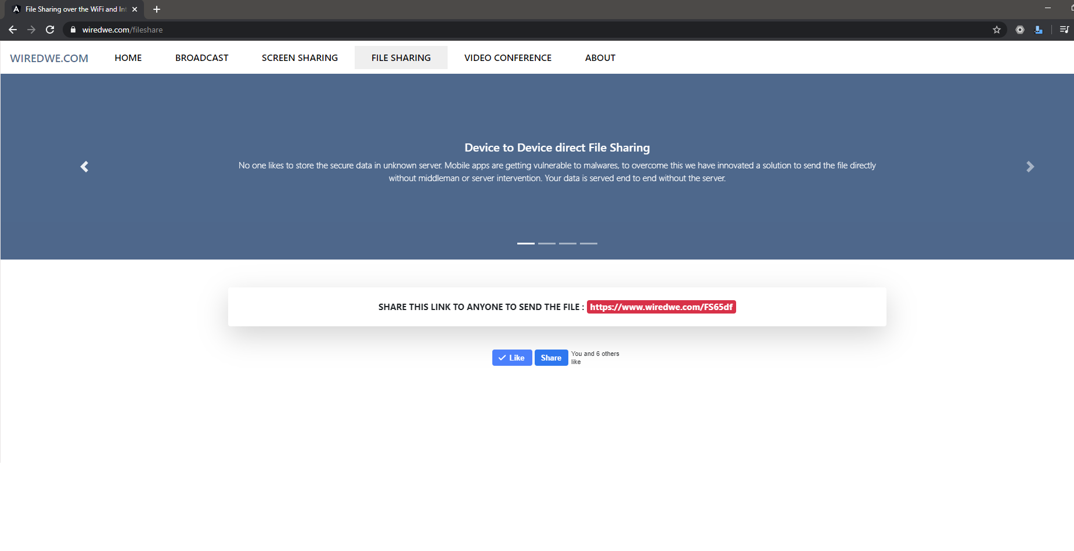Bookmark this page with the star icon
This screenshot has width=1074, height=551.
click(x=997, y=30)
